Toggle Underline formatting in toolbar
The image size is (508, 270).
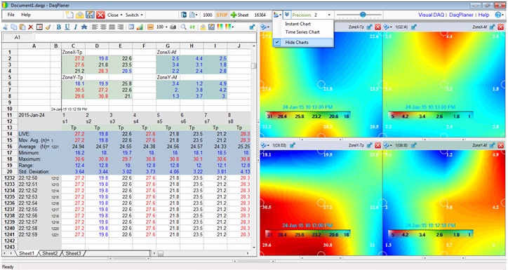[67, 27]
